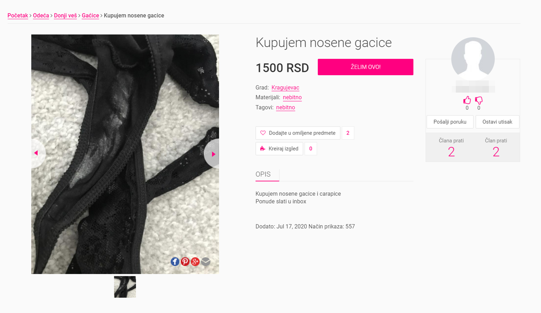Show previous photo with left arrow

click(38, 153)
